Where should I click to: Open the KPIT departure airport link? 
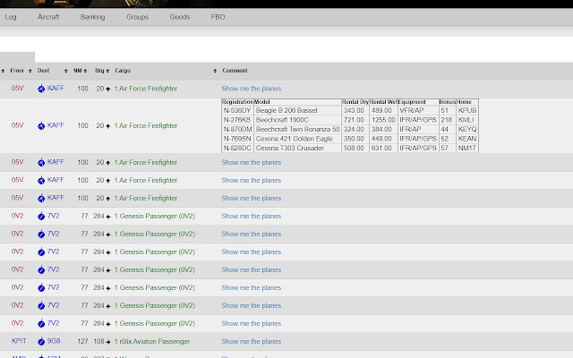click(x=19, y=341)
